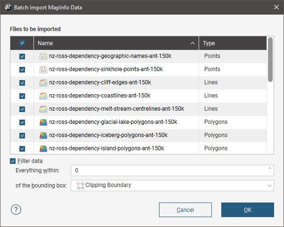Open the Clipping Boundary bounding box dropdown
The image size is (284, 227).
(172, 185)
